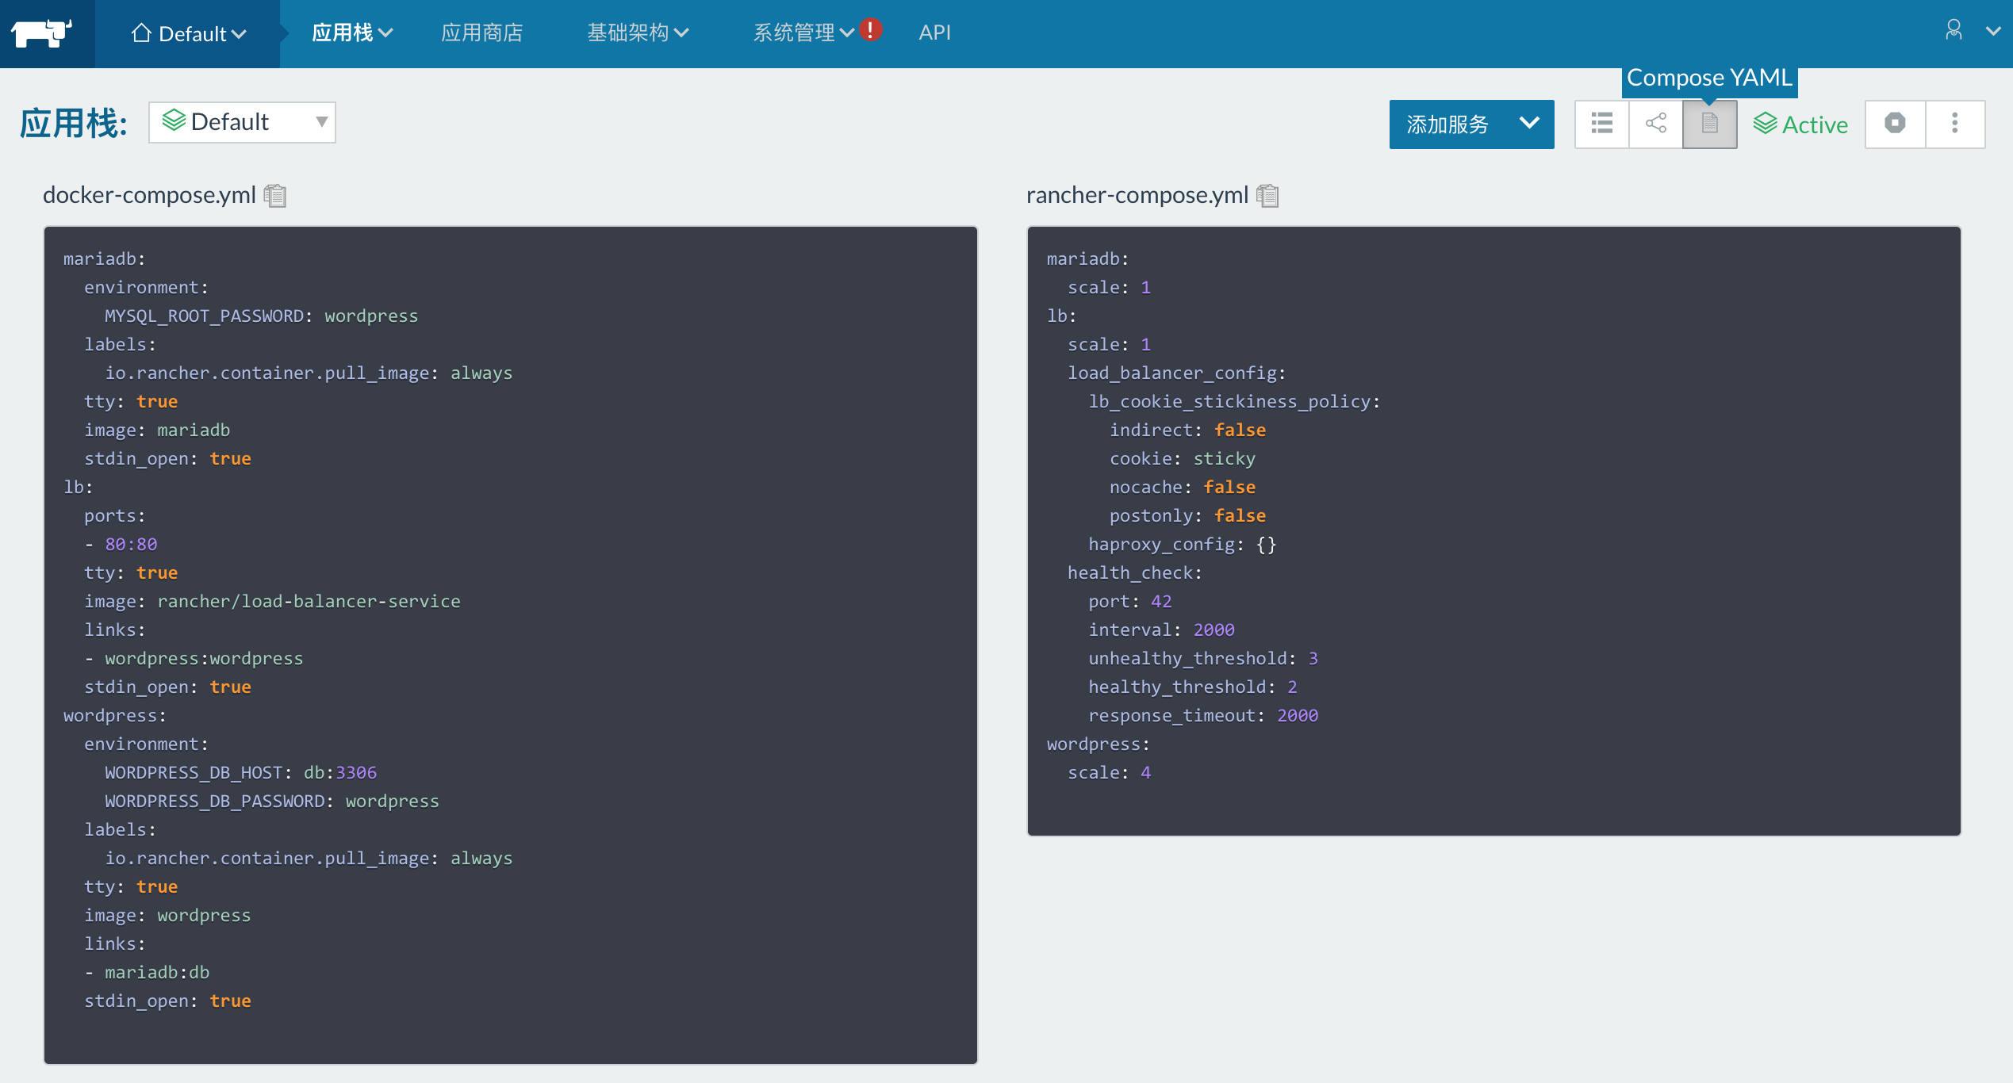
Task: Open the more actions vertical dots menu
Action: coord(1955,124)
